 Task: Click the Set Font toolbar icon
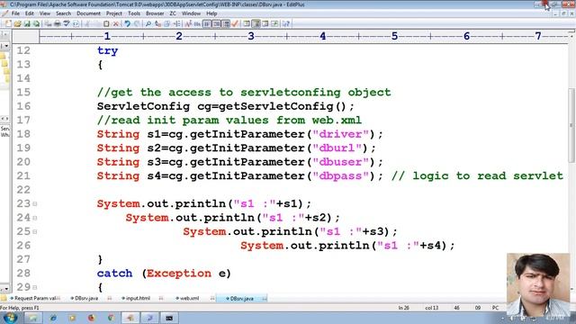[x=188, y=24]
